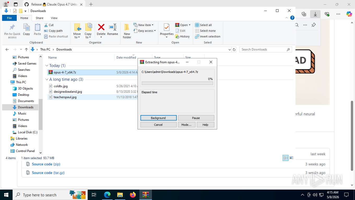Refresh the Downloads folder view

coord(234,49)
